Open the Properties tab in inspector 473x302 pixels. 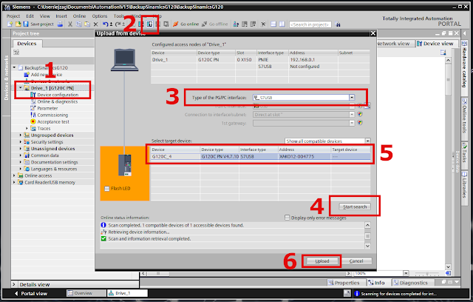pyautogui.click(x=344, y=283)
